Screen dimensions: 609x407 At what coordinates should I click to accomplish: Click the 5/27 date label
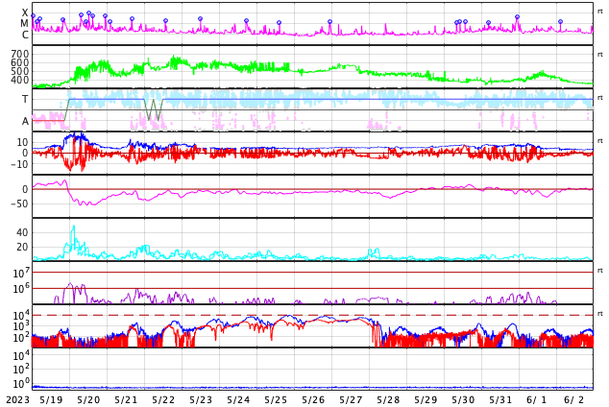351,399
